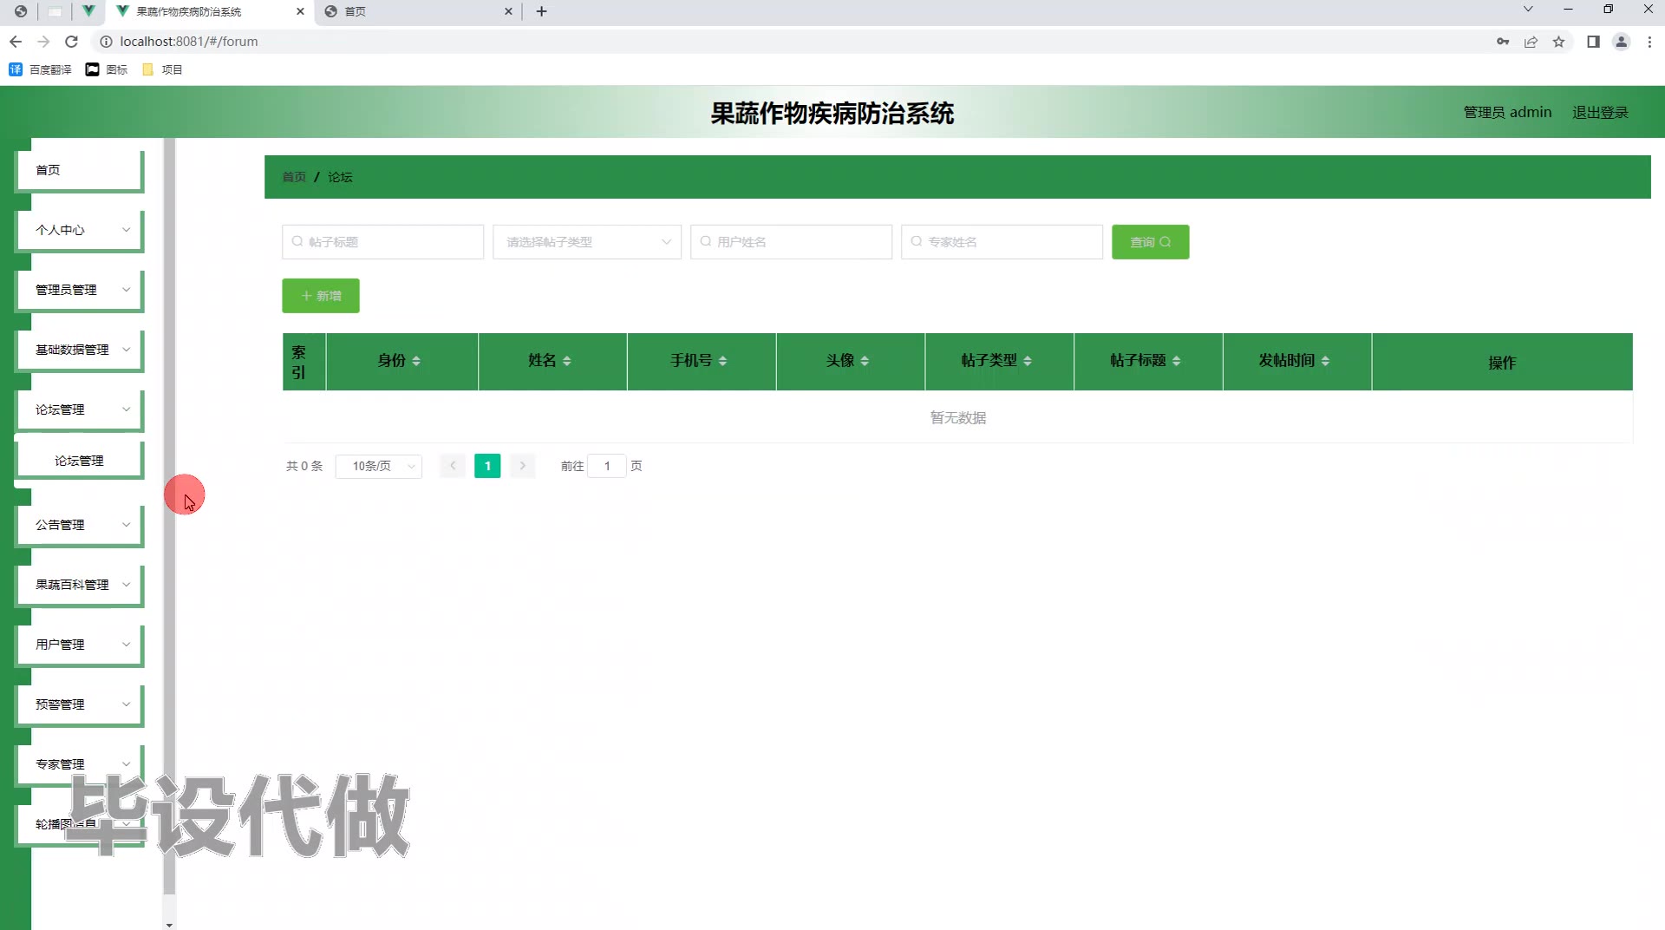
Task: Click 查询 search button
Action: point(1151,242)
